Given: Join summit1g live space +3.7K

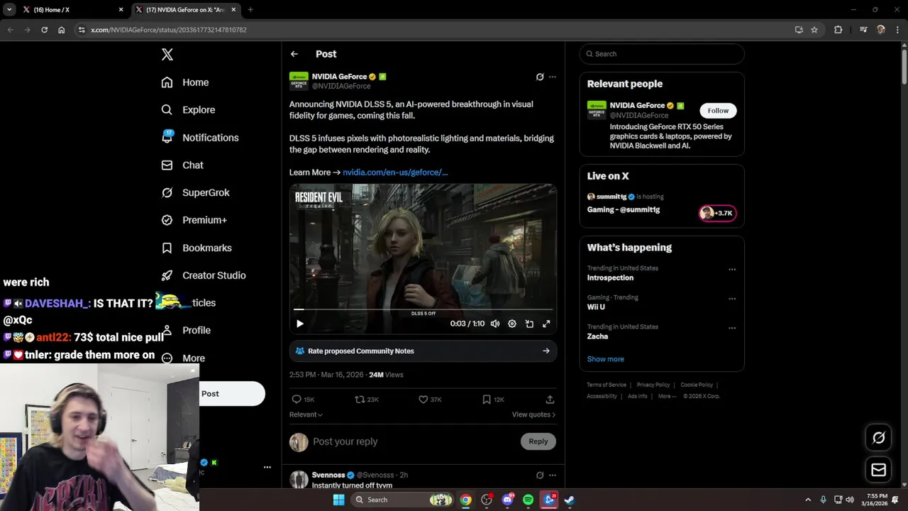Looking at the screenshot, I should pyautogui.click(x=718, y=213).
